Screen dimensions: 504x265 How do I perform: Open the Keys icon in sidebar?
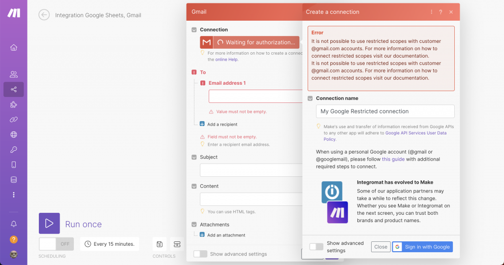pos(13,150)
